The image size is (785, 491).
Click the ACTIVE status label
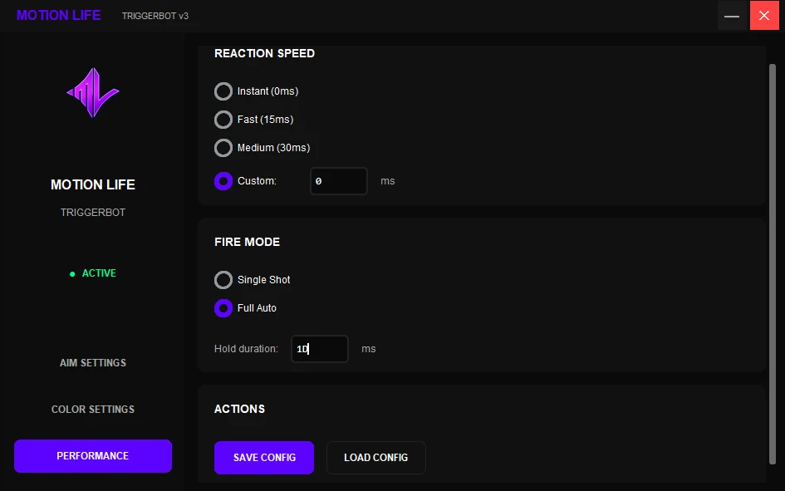99,273
